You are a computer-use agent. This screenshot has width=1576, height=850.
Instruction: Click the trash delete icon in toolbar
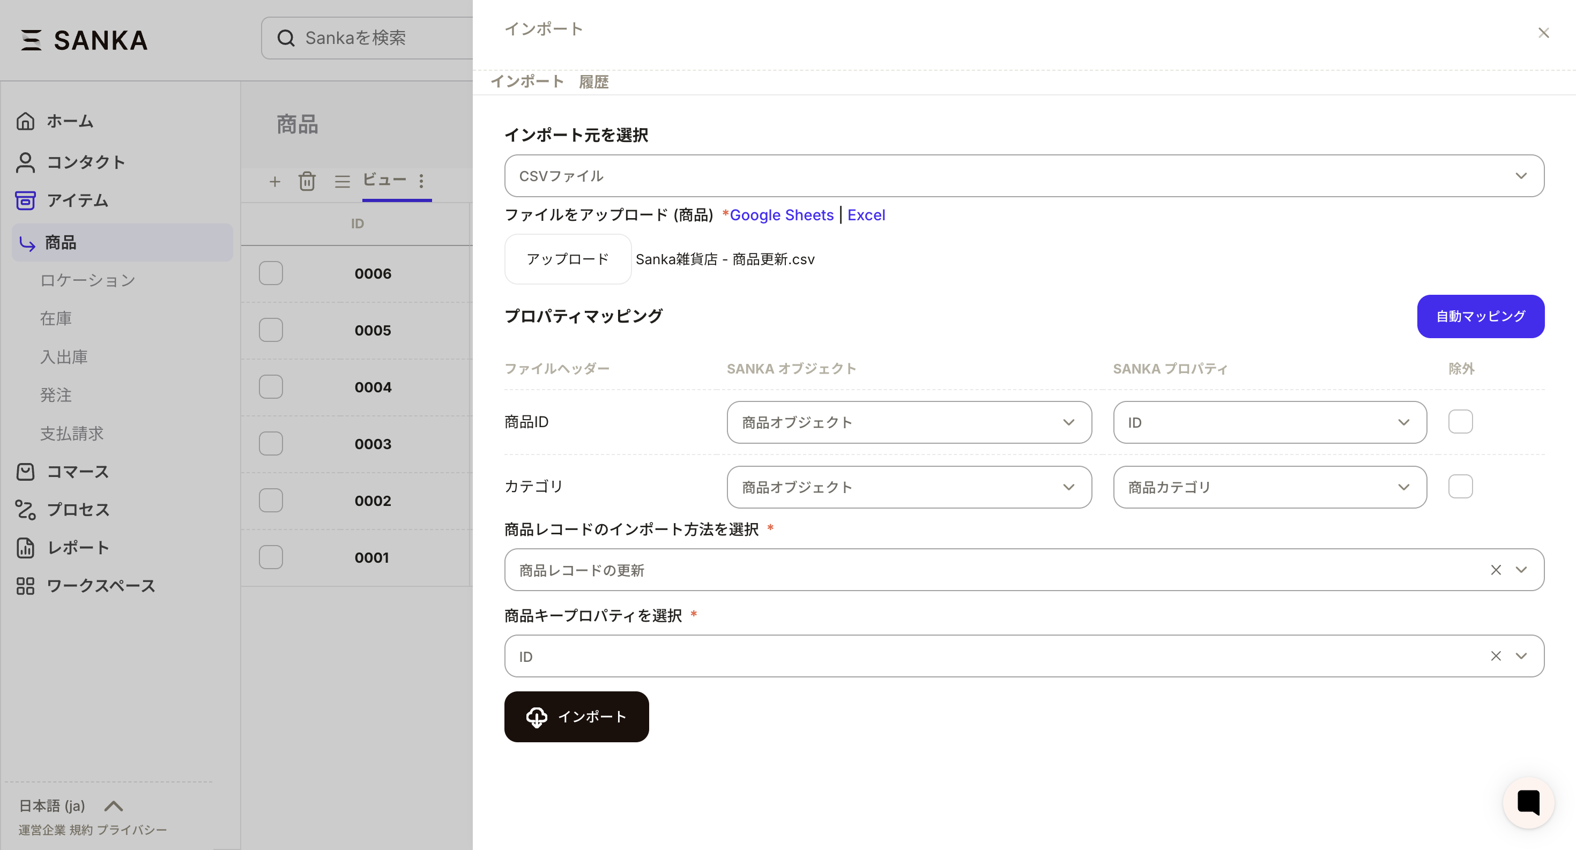pos(307,181)
